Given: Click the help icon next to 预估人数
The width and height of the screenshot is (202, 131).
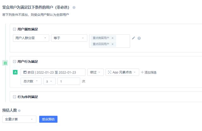Looking at the screenshot, I should click(x=19, y=111).
